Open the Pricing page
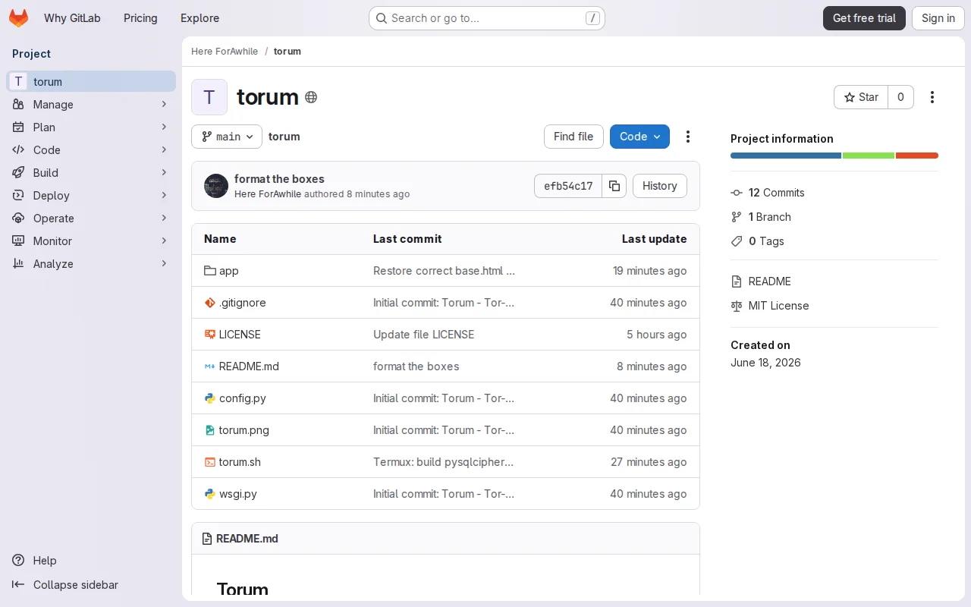 (x=140, y=18)
